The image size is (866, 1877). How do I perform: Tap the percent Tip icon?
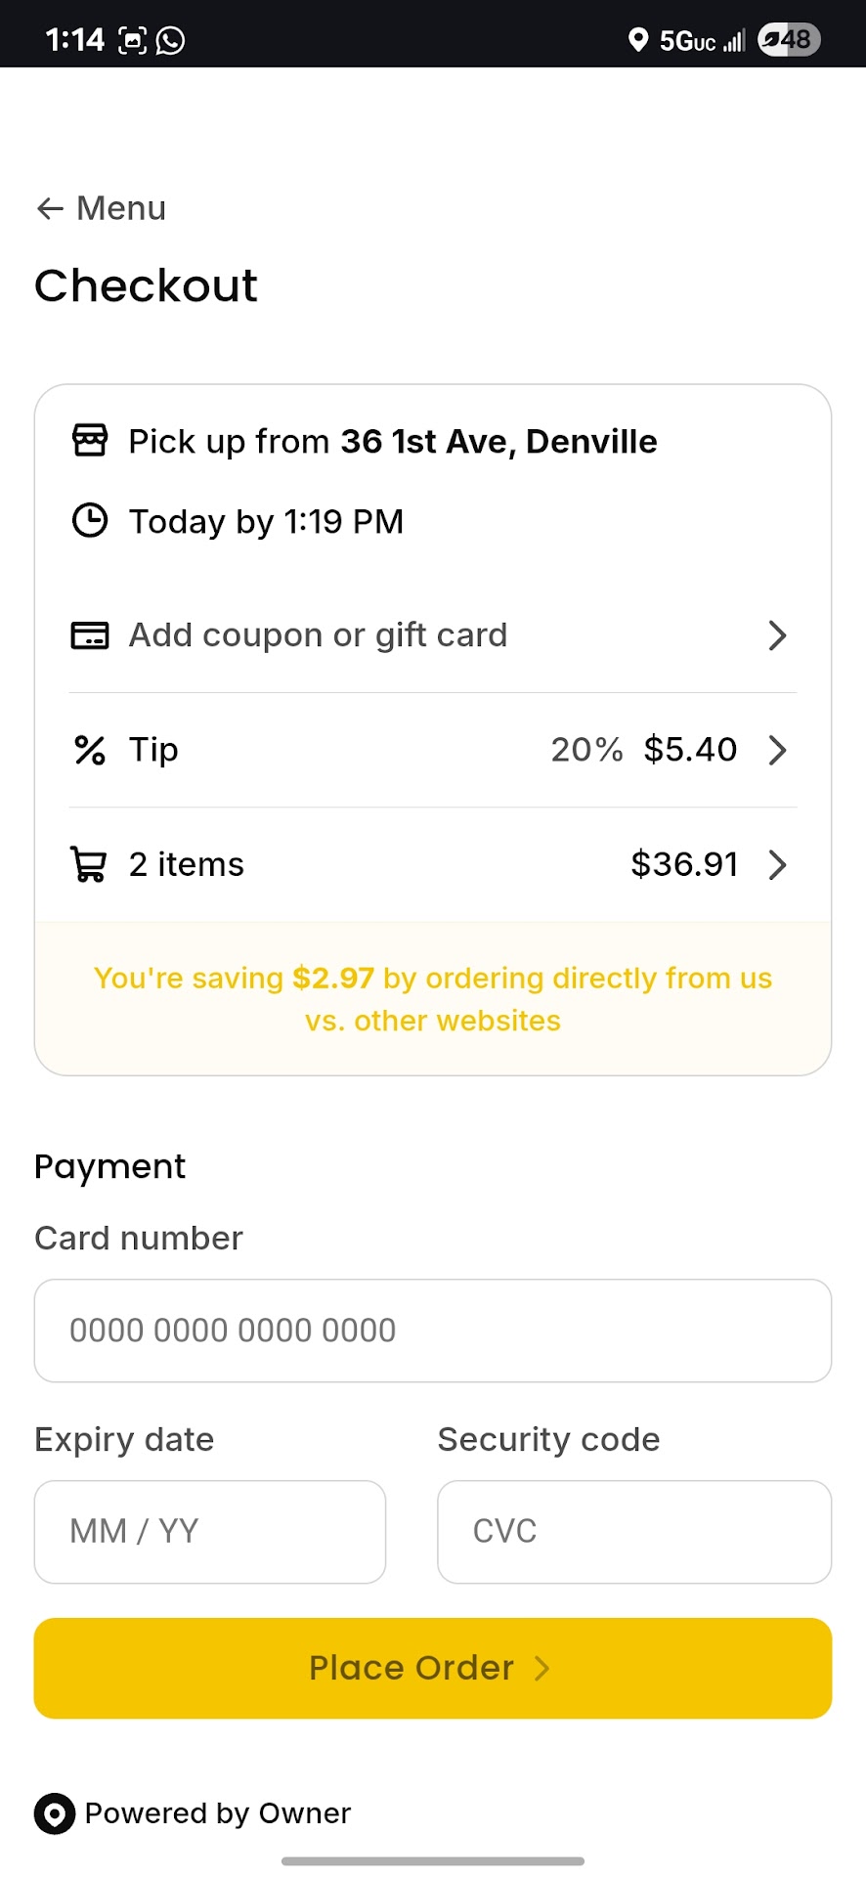tap(90, 750)
